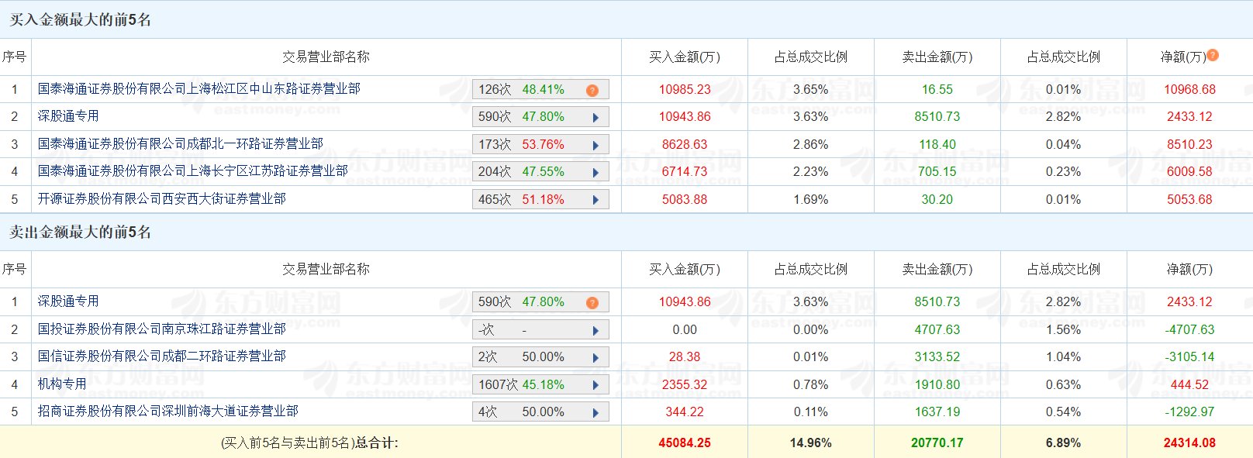Click 深股通专用 link in buy table
The width and height of the screenshot is (1253, 458).
[68, 116]
